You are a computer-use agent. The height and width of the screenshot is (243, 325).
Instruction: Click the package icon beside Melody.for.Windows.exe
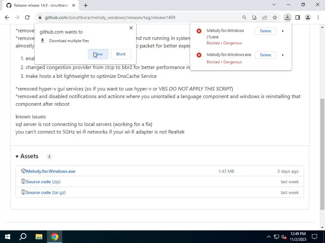[x=23, y=171]
